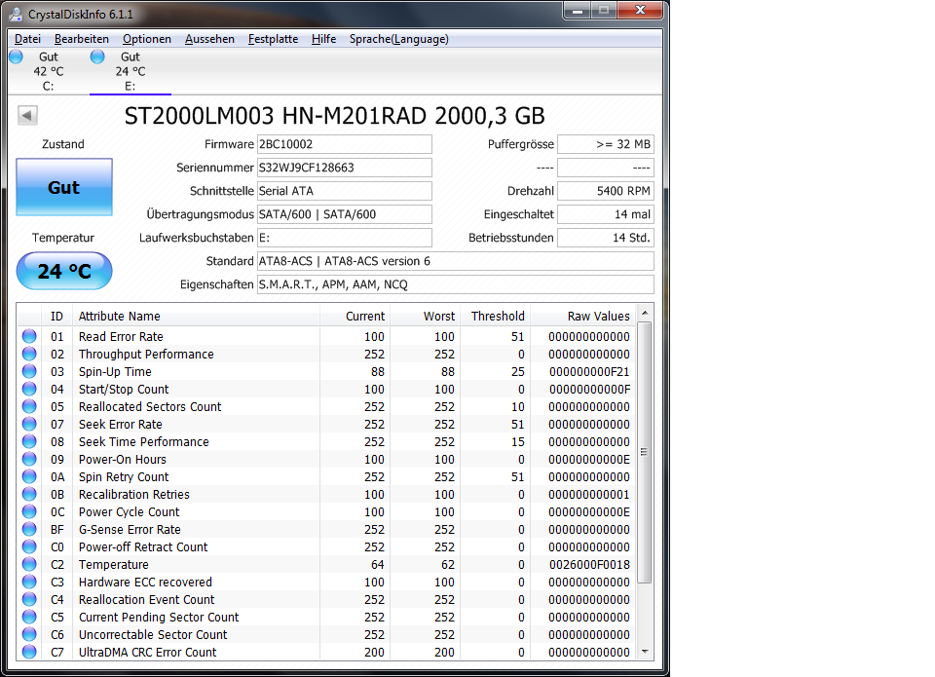The width and height of the screenshot is (935, 677).
Task: Click status orb of Uncorrectable Sector Count row
Action: click(x=29, y=634)
